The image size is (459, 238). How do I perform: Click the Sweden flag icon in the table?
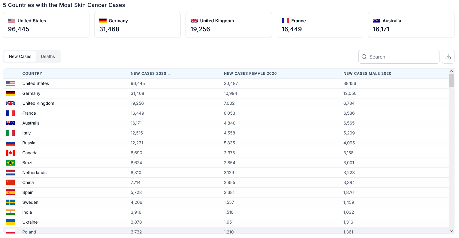pyautogui.click(x=11, y=202)
